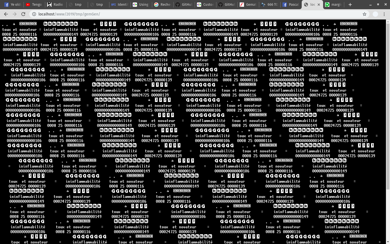Viewport: 390px width, 244px height.
Task: Open the Chrome three-dot menu
Action: click(x=384, y=14)
